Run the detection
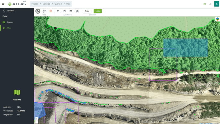Image resolution: width=220 pixels, height=124 pixels. pyautogui.click(x=98, y=11)
